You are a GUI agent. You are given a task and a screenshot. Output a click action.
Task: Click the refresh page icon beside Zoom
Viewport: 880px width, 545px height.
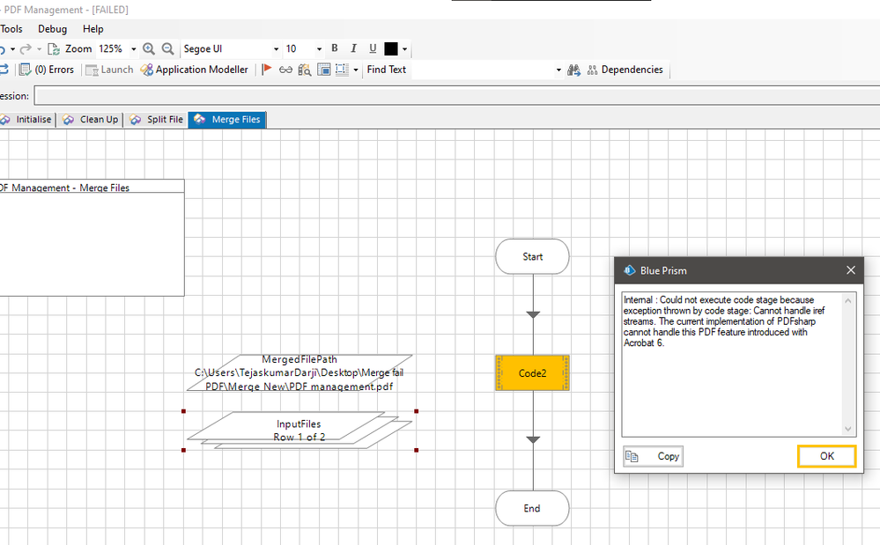click(54, 49)
